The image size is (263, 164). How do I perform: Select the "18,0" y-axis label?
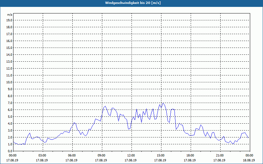tap(9, 27)
